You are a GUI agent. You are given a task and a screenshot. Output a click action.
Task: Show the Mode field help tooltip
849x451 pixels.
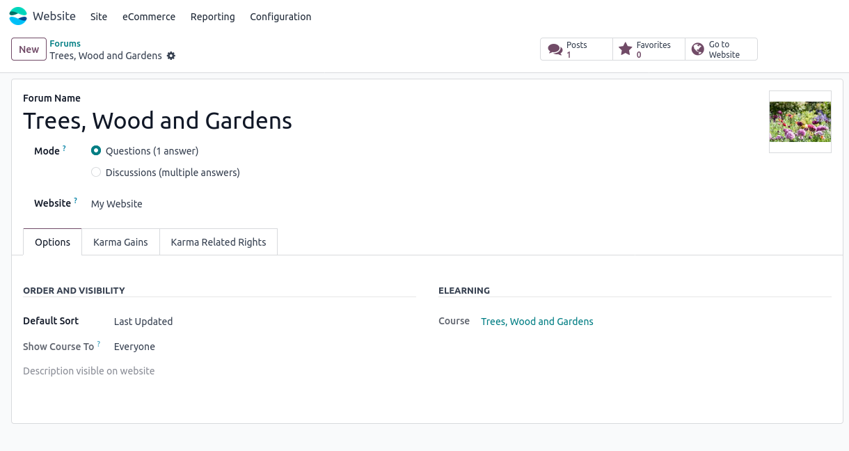(65, 148)
